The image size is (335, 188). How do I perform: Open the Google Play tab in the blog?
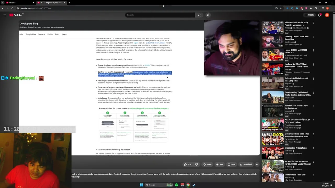(31, 34)
